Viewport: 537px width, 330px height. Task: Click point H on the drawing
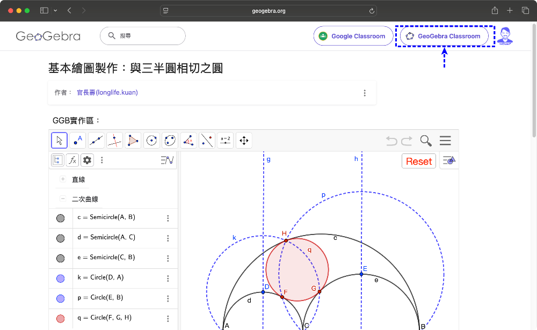(286, 240)
